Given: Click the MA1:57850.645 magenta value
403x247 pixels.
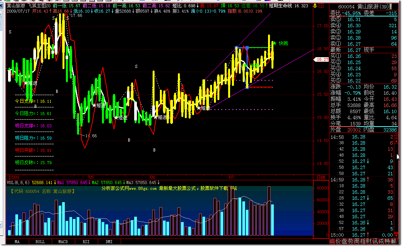Looking at the screenshot, I should 72,183.
